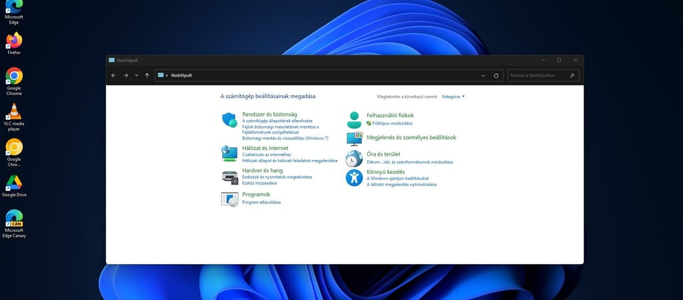Open the Kategória view dropdown

[x=453, y=97]
